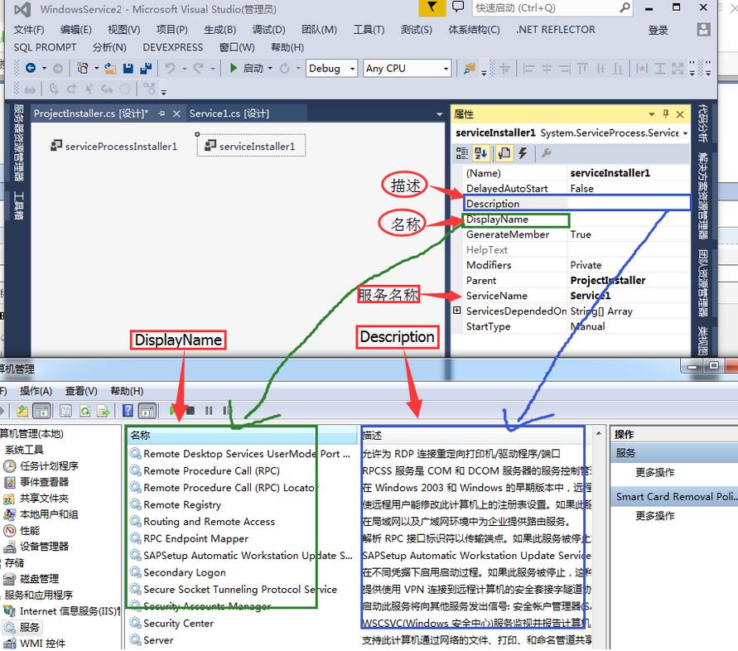Start debugging with green play button

(233, 68)
